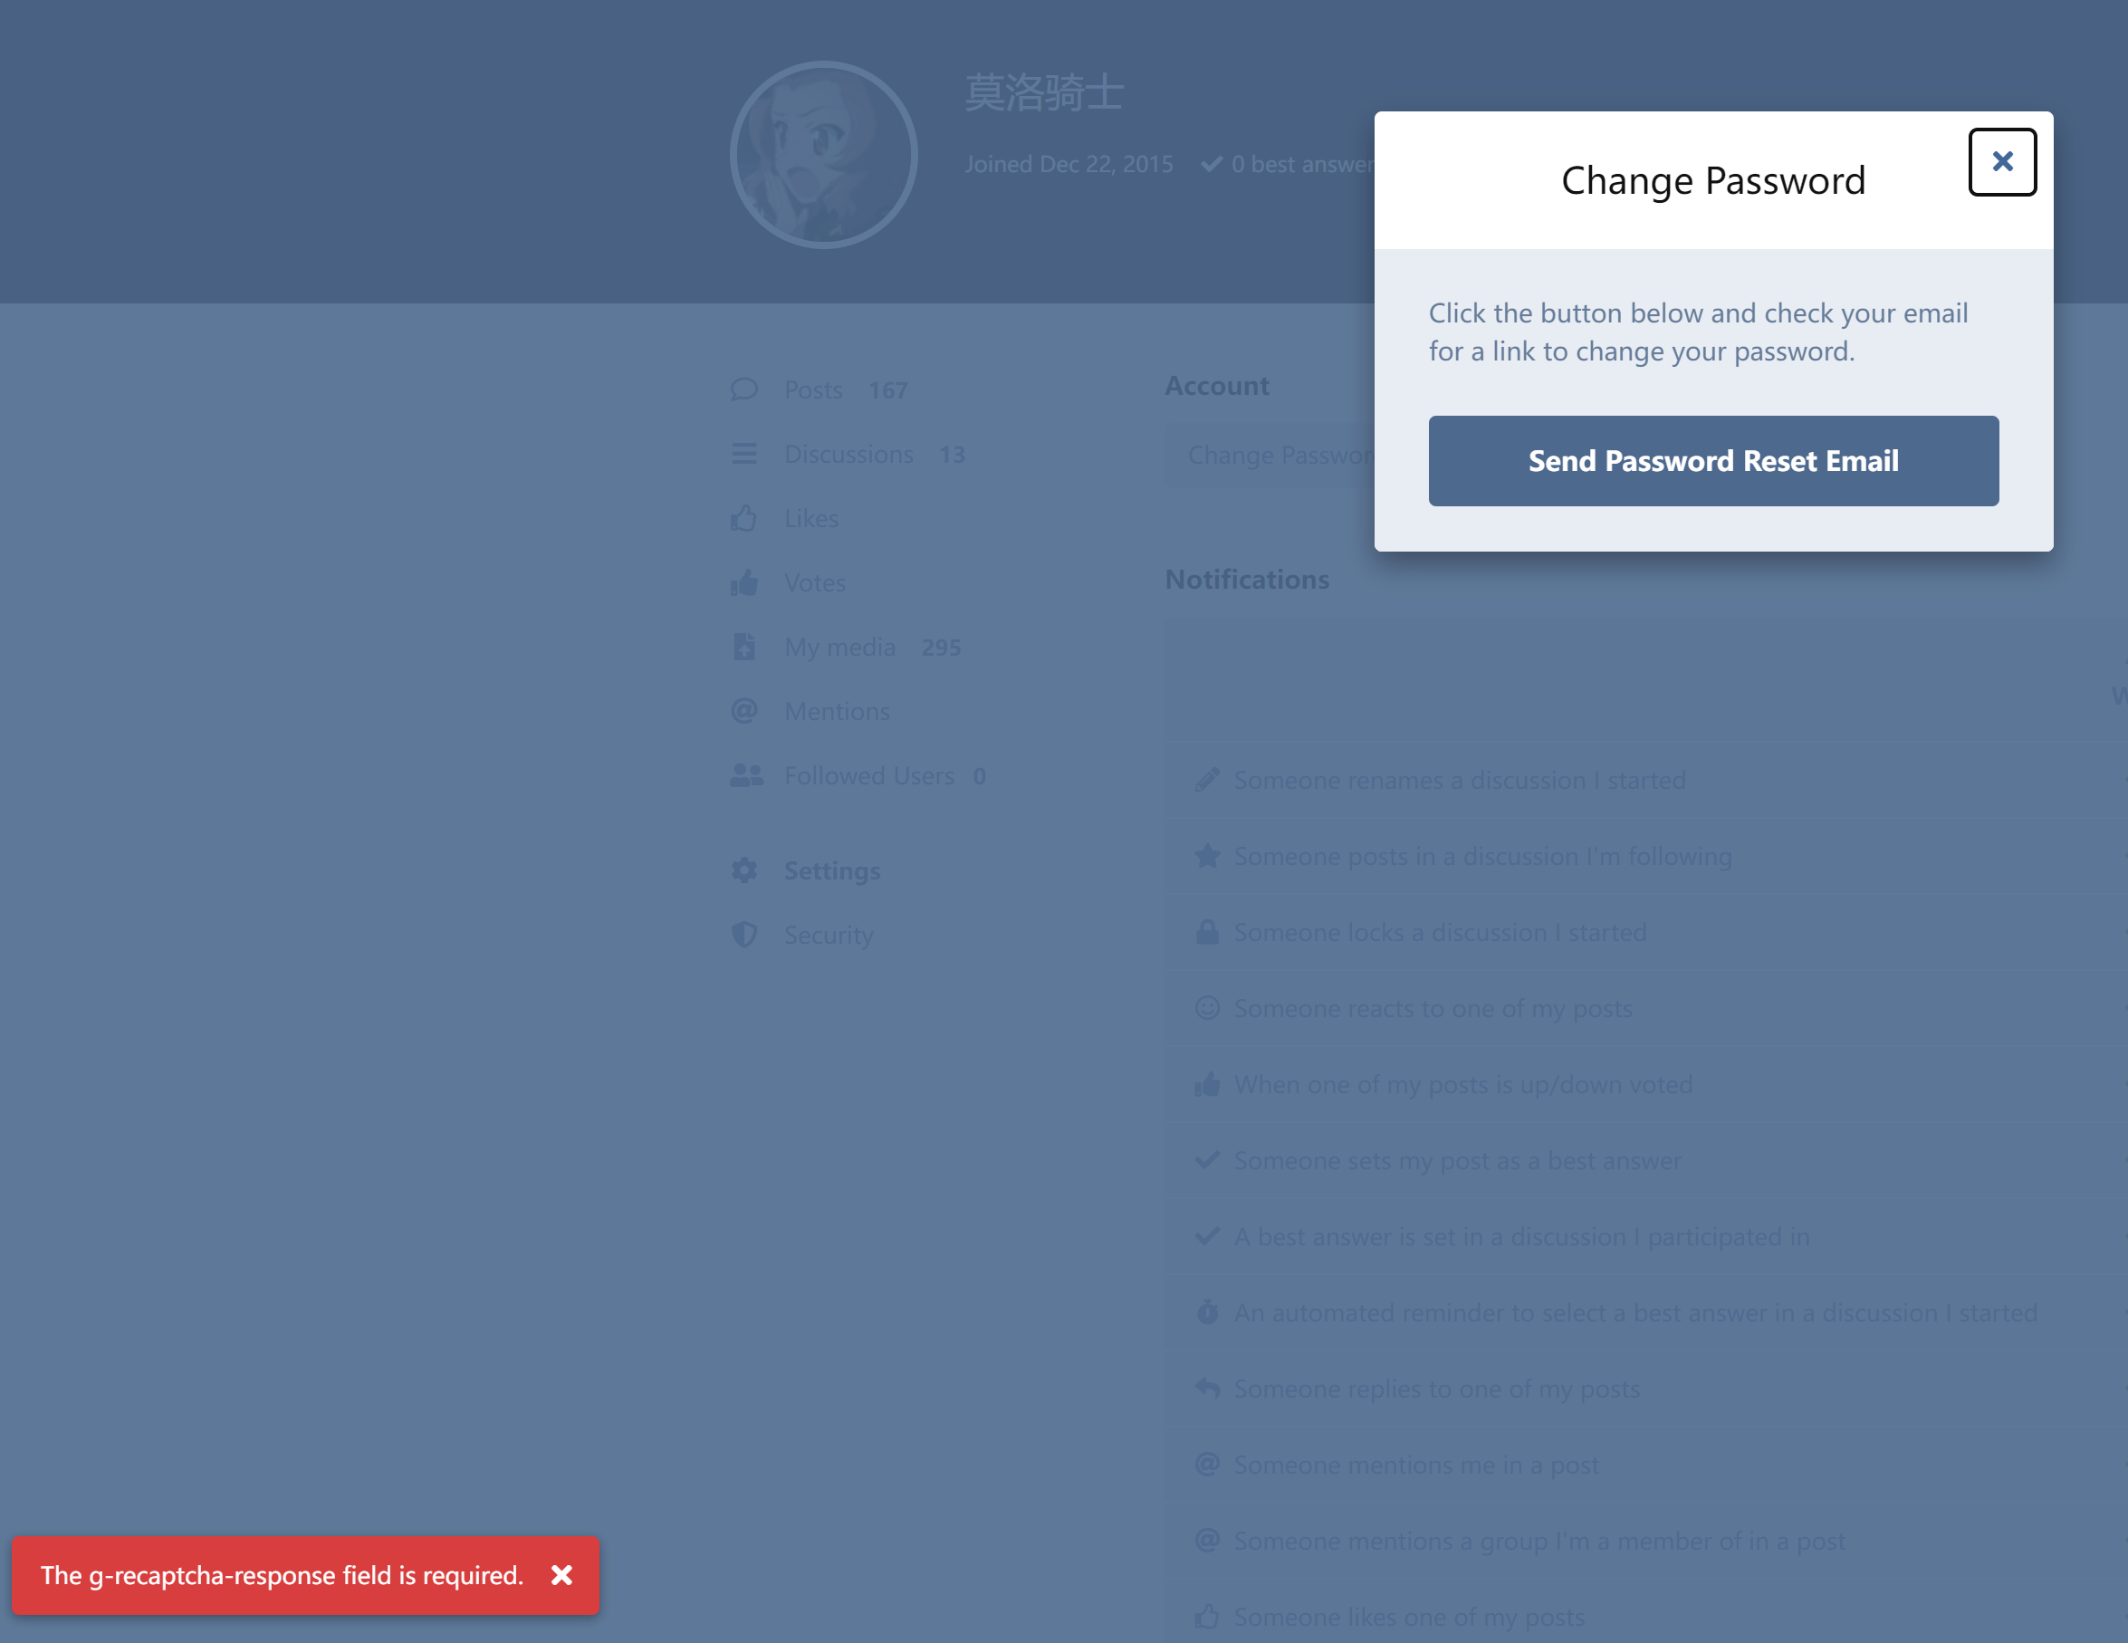
Task: Click the Likes thumbs-up icon
Action: [x=744, y=518]
